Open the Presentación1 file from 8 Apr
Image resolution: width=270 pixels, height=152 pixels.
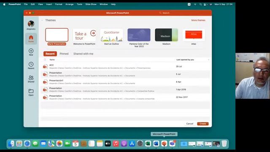(125, 82)
